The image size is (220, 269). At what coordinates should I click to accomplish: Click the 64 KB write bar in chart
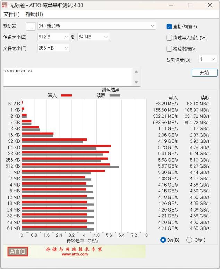tap(66, 146)
